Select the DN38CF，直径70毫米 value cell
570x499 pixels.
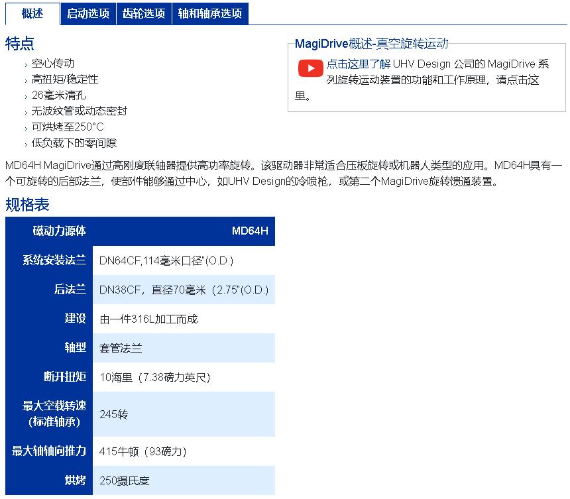coord(184,290)
